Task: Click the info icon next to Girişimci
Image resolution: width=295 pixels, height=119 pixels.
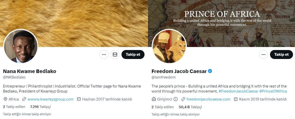Action: tap(176, 99)
